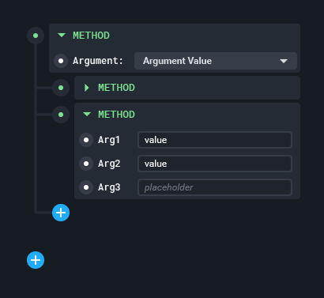Screen dimensions: 324x298
Task: Select the top METHOD header label
Action: (x=91, y=36)
